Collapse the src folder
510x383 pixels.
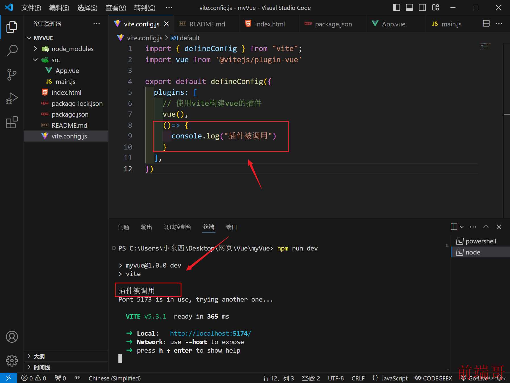tap(66, 60)
